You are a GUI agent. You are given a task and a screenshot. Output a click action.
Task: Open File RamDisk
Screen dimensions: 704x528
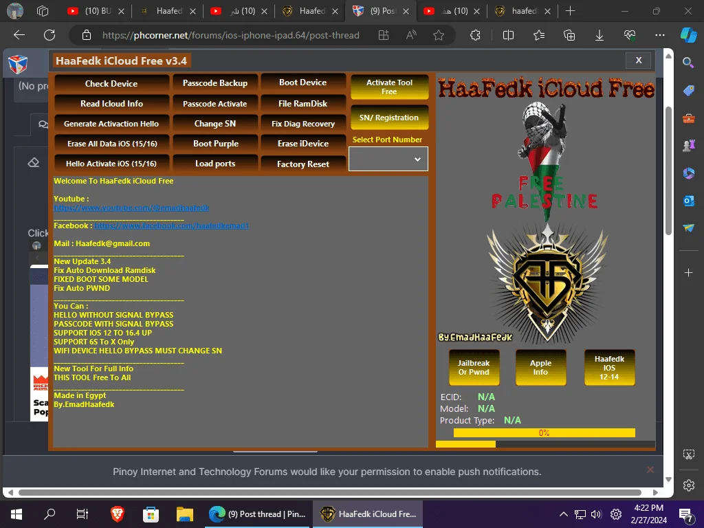point(303,104)
